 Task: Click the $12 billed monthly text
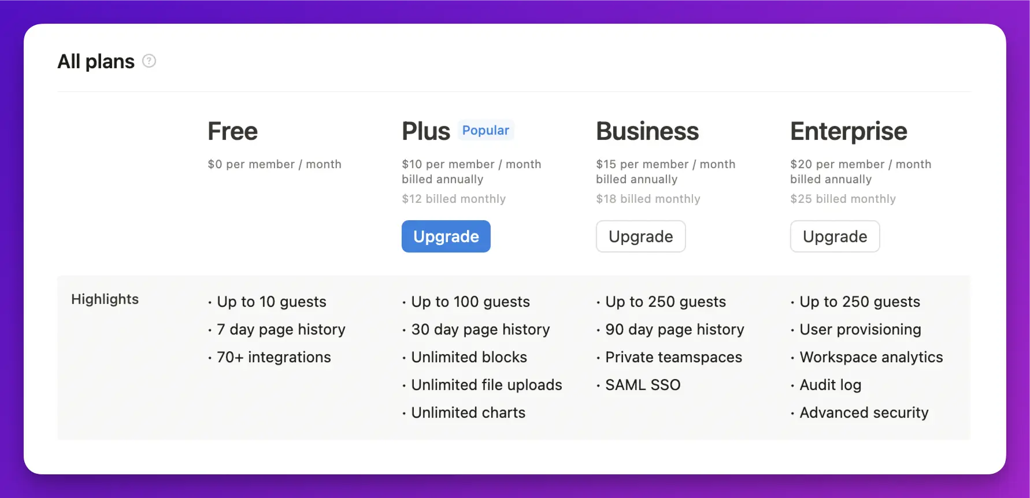454,199
